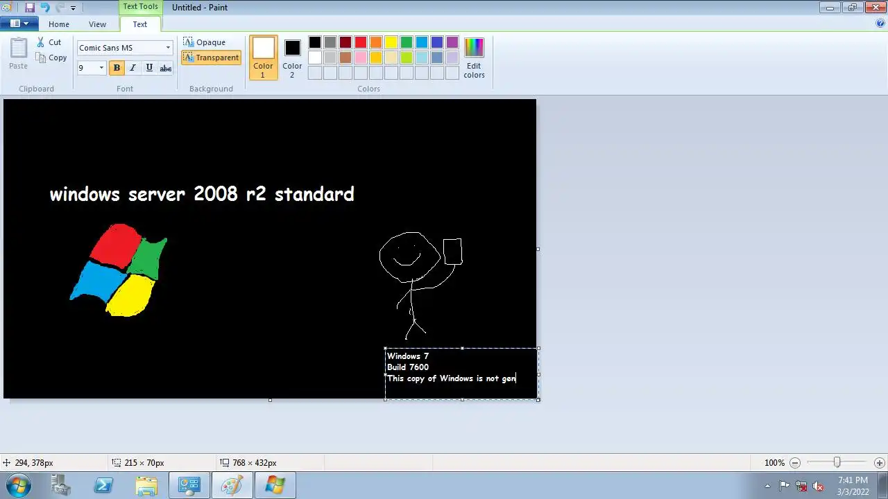
Task: Open the Comic Sans MS font dropdown
Action: pos(168,48)
